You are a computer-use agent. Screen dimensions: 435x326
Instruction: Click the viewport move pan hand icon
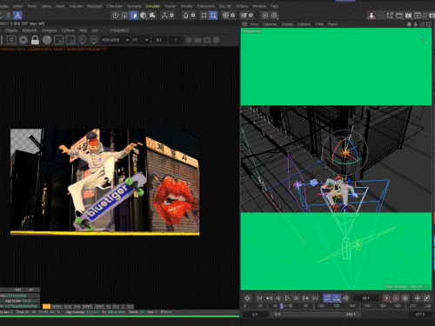coord(409,24)
